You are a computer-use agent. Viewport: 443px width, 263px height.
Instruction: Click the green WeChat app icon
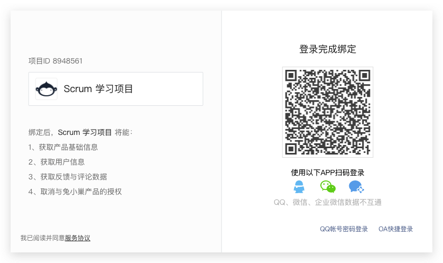[x=327, y=187]
